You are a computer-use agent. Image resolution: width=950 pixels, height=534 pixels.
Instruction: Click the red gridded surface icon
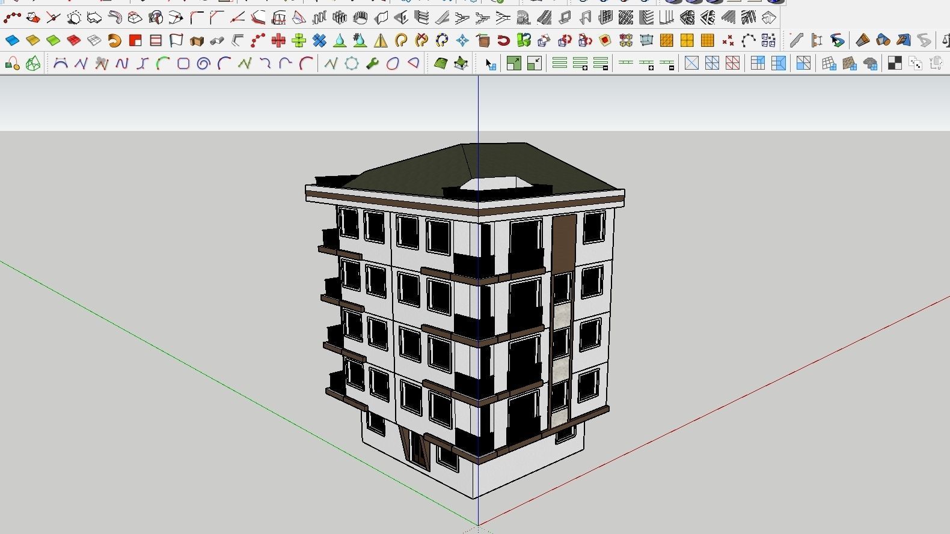[x=73, y=40]
